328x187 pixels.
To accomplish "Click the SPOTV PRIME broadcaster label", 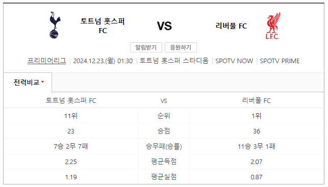I will (280, 61).
